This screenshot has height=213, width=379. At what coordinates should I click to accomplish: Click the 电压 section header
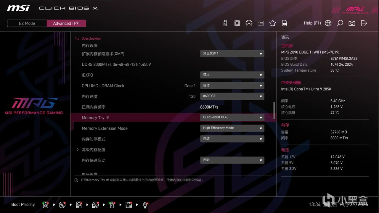(285, 150)
